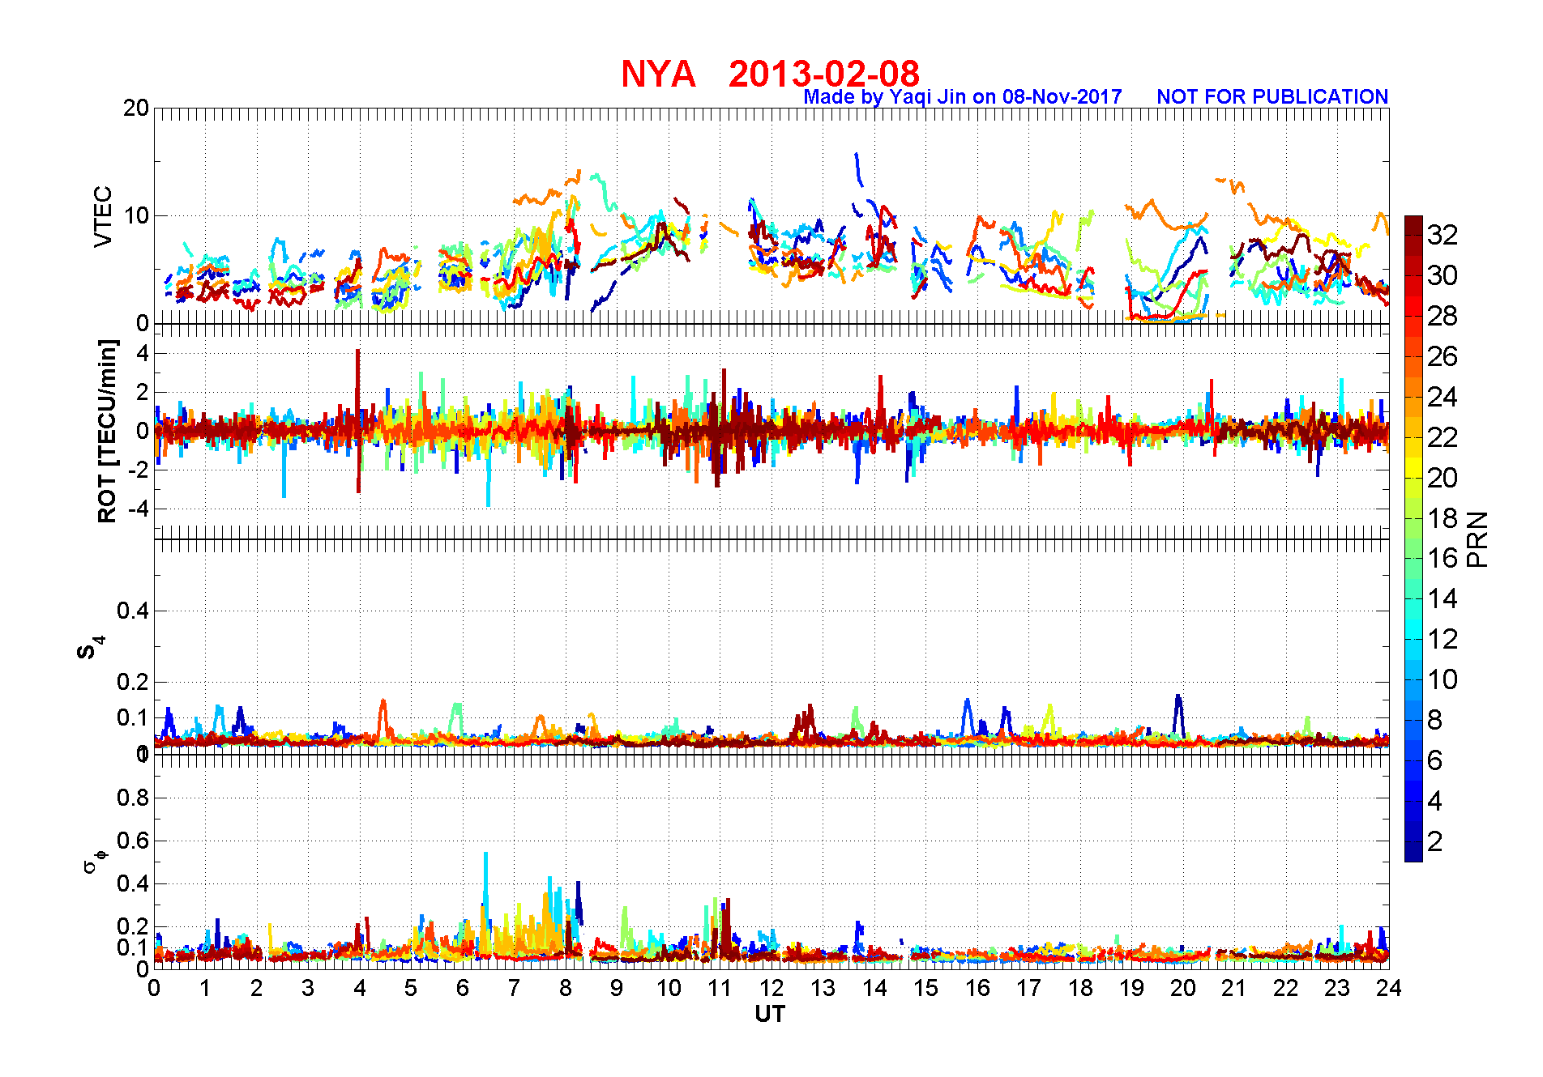Select colorbar tick label 24

(1443, 397)
